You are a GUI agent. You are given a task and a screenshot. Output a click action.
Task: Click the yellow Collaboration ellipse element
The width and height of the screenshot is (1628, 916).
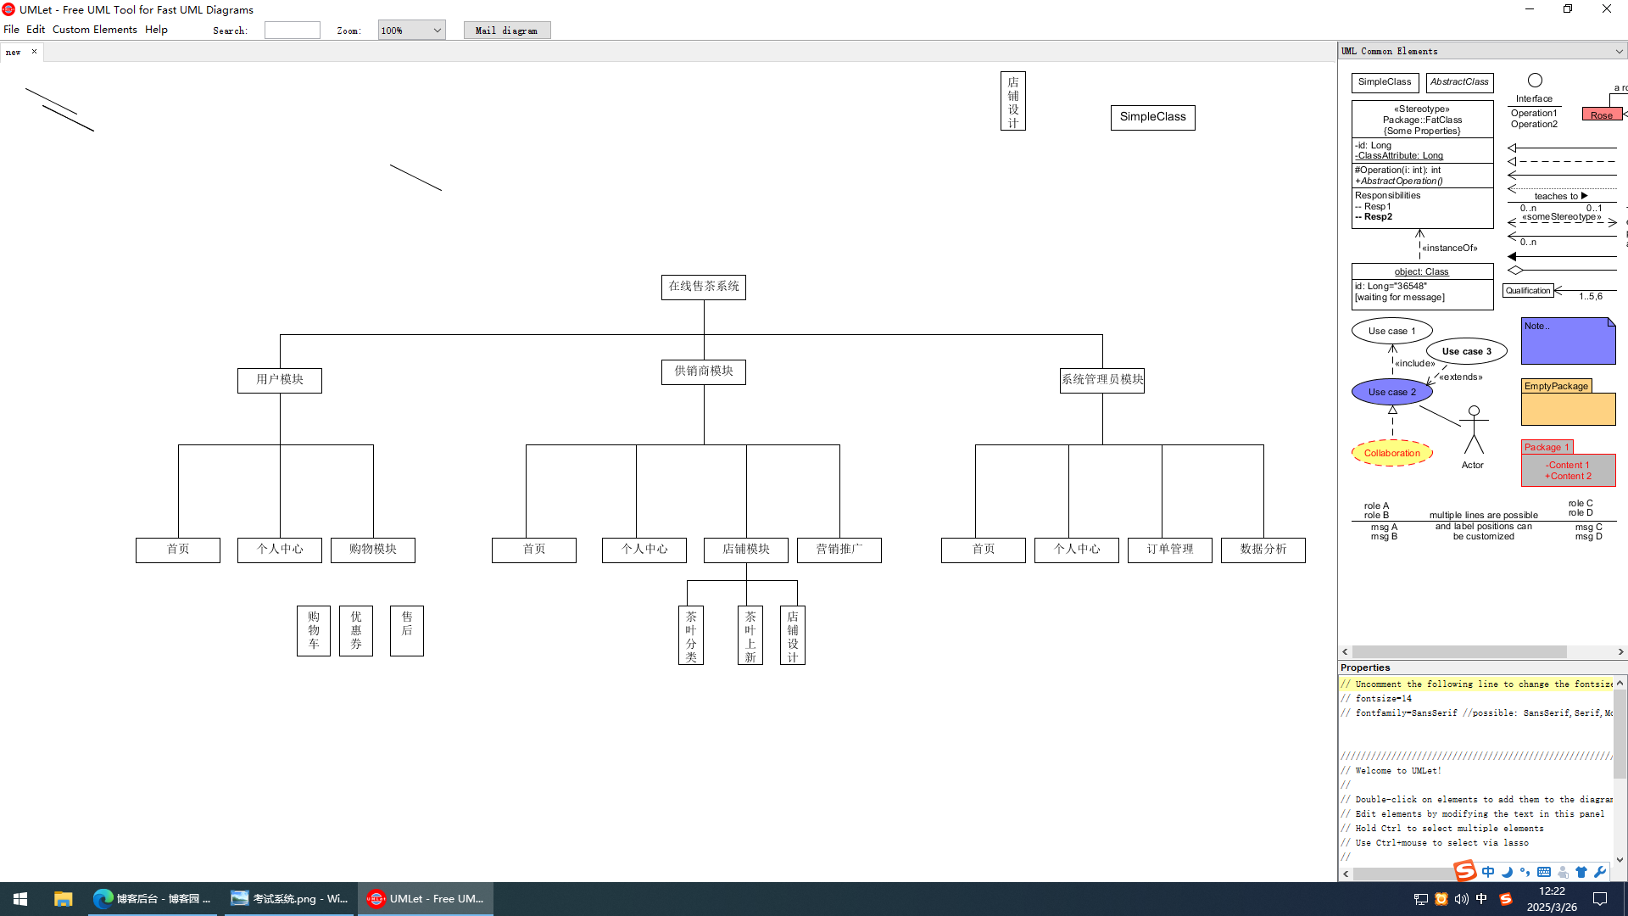click(x=1391, y=453)
